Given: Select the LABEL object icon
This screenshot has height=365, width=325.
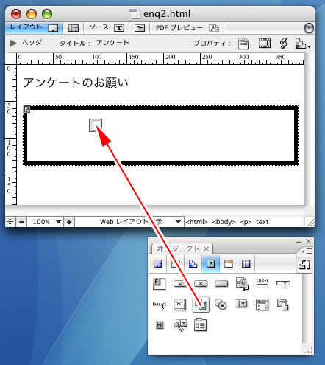Looking at the screenshot, I should tap(262, 283).
